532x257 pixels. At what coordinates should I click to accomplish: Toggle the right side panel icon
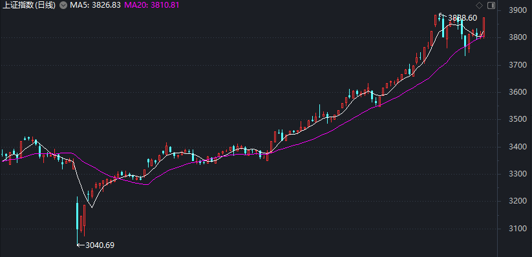[x=491, y=5]
